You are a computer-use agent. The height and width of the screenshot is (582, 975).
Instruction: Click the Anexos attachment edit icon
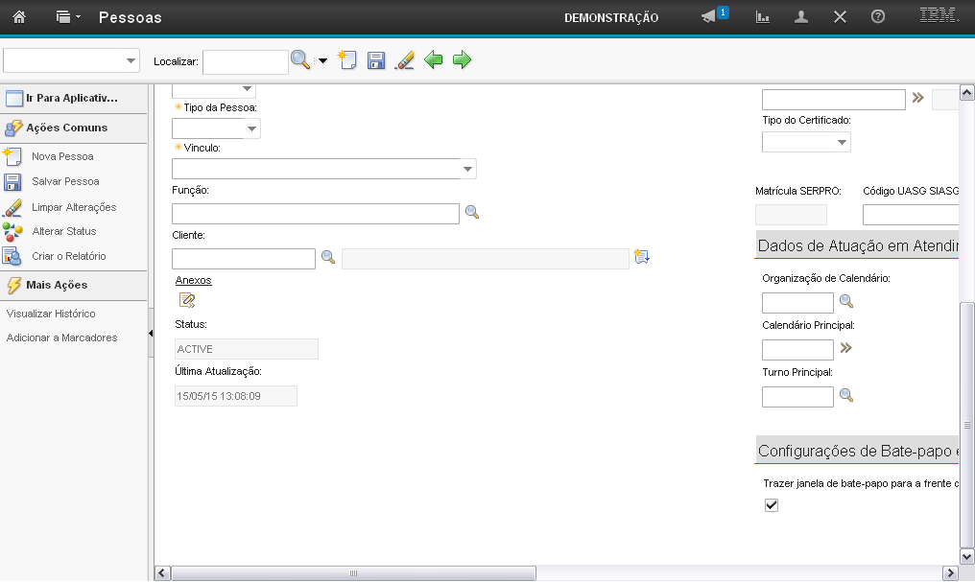coord(187,300)
